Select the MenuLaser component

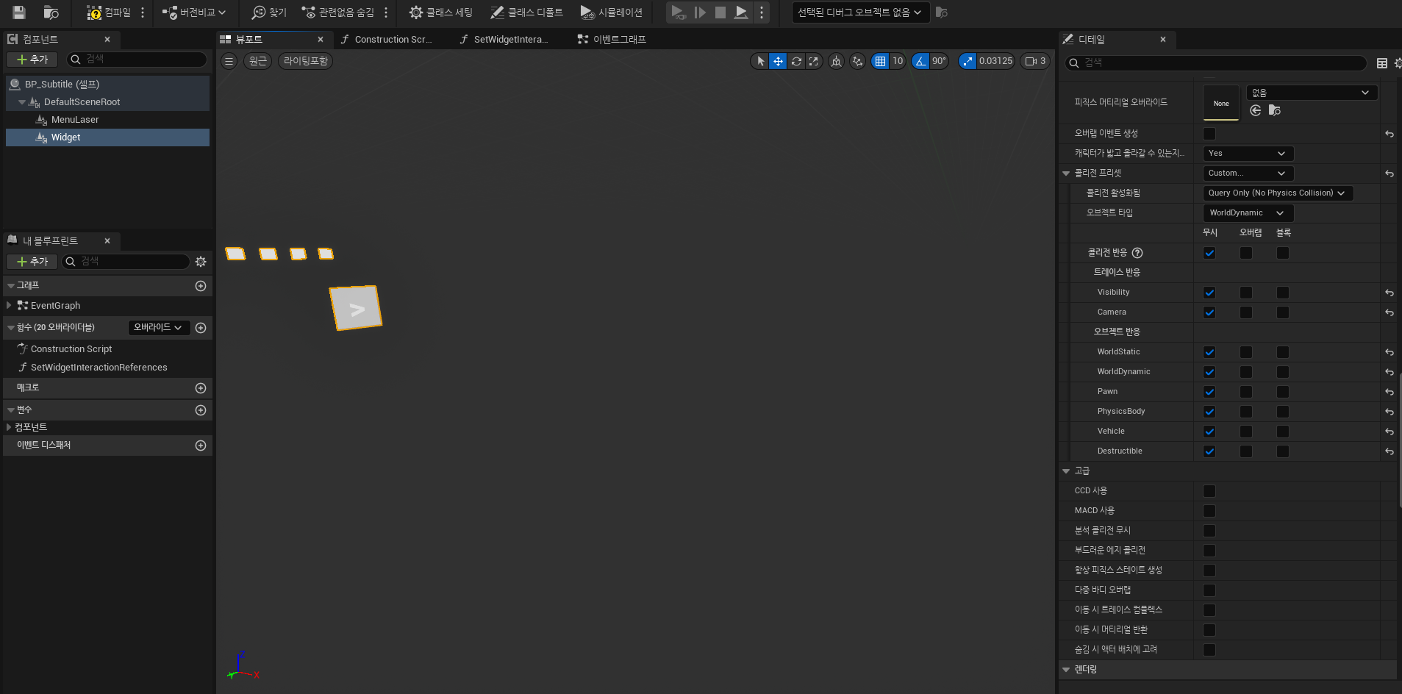pos(75,120)
